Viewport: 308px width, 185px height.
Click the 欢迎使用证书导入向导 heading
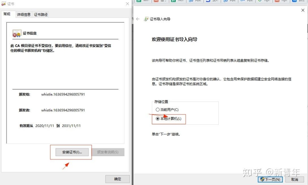point(175,40)
